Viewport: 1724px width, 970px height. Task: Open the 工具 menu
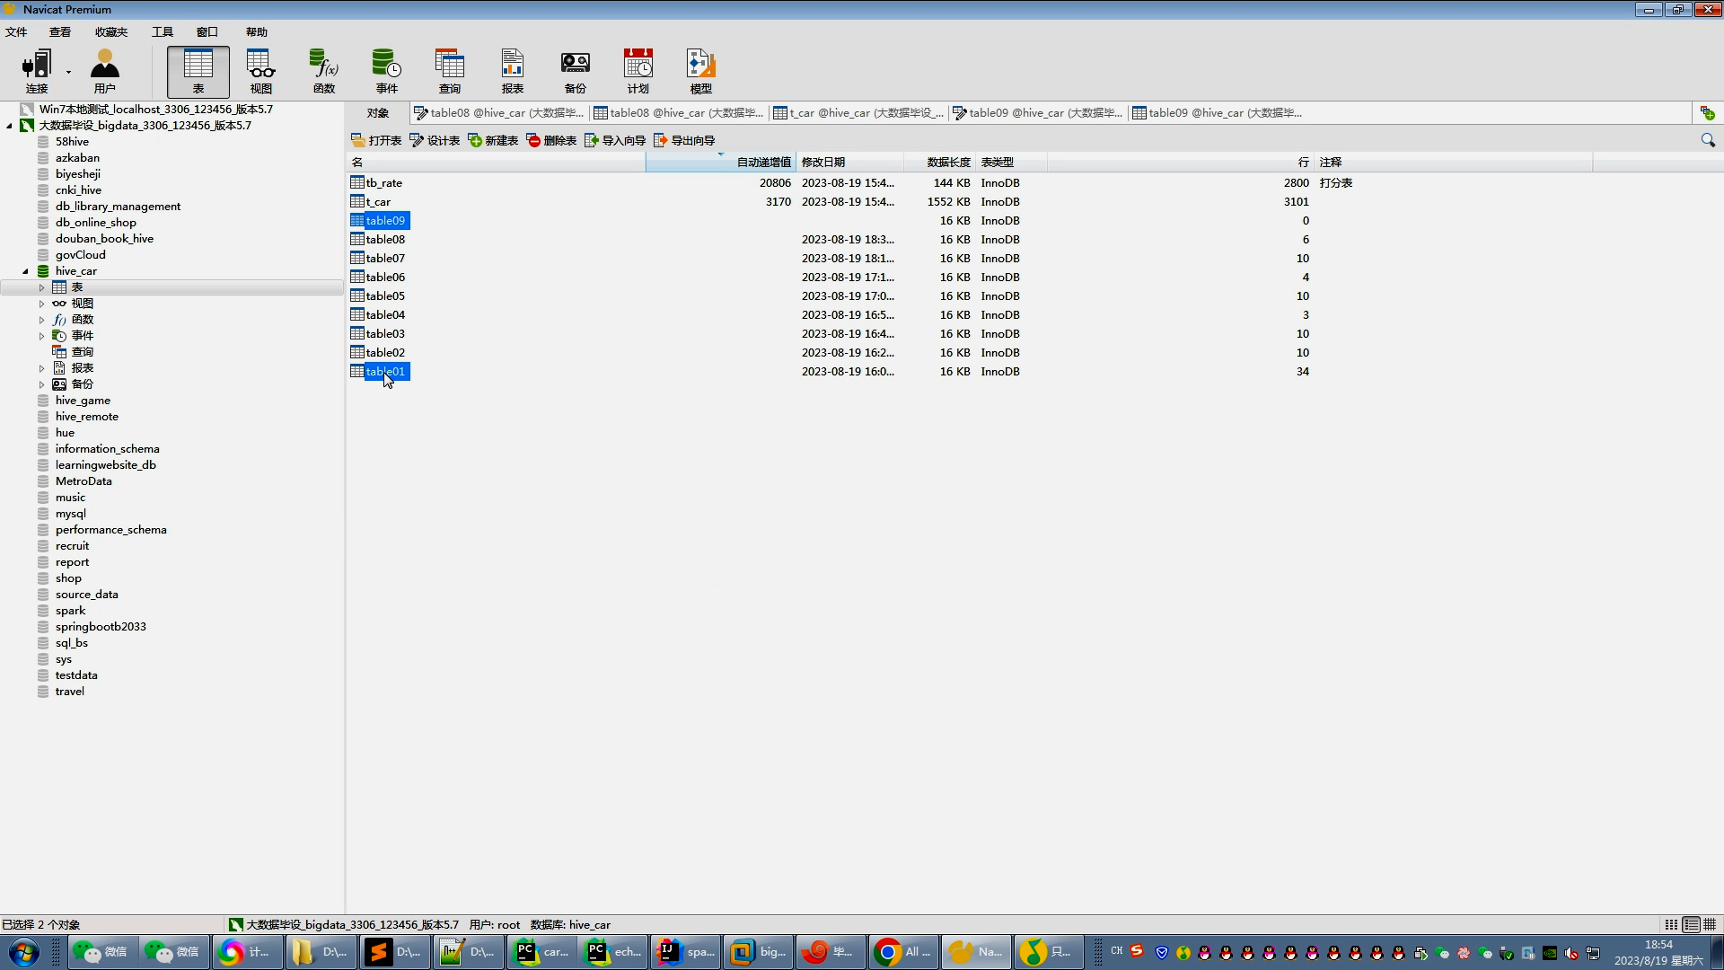(162, 31)
